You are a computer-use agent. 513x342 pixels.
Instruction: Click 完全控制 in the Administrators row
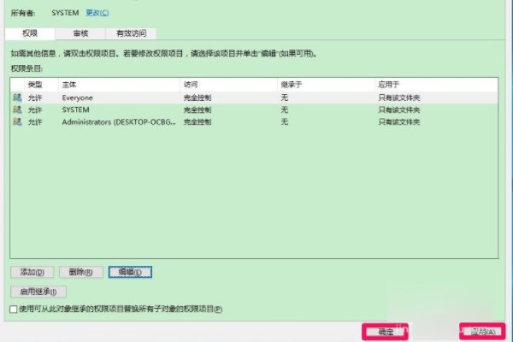(198, 121)
